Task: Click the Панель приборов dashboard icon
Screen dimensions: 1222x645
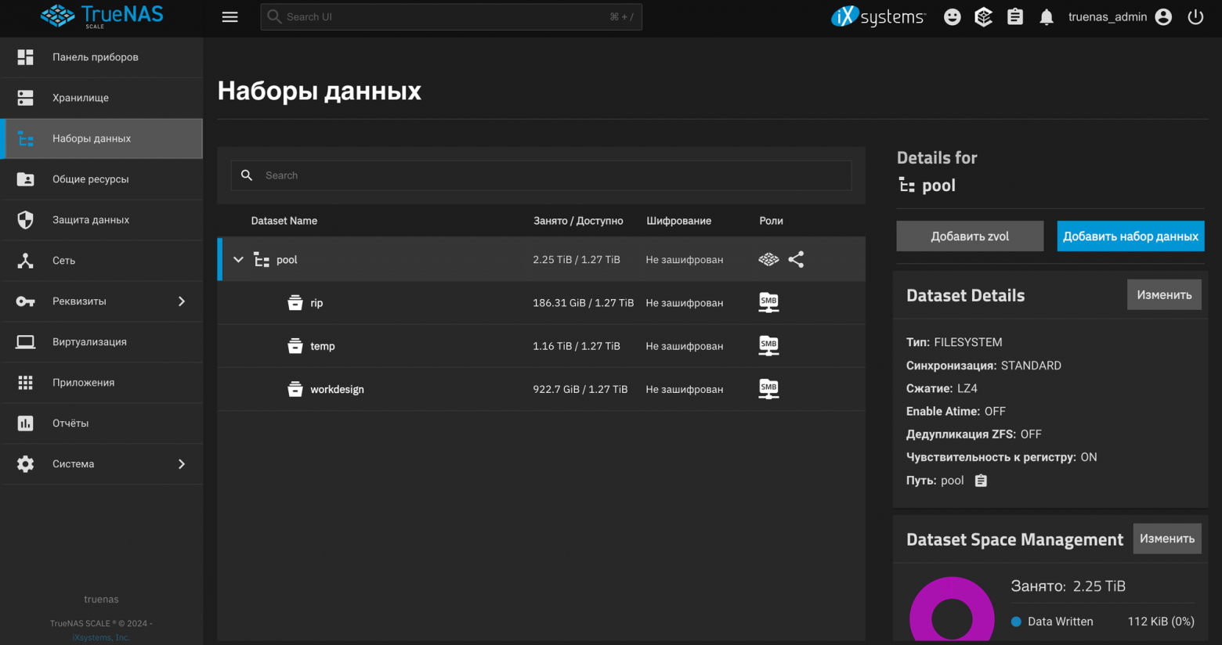Action: point(26,57)
